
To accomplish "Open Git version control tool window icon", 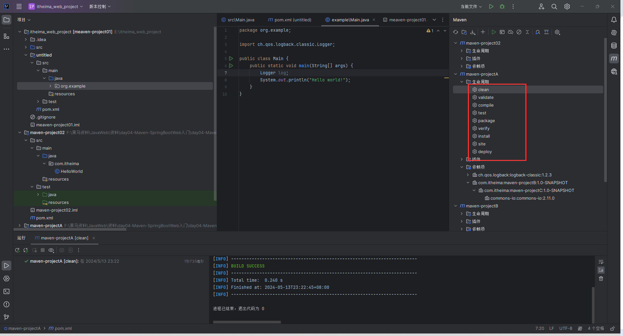I will 6,317.
